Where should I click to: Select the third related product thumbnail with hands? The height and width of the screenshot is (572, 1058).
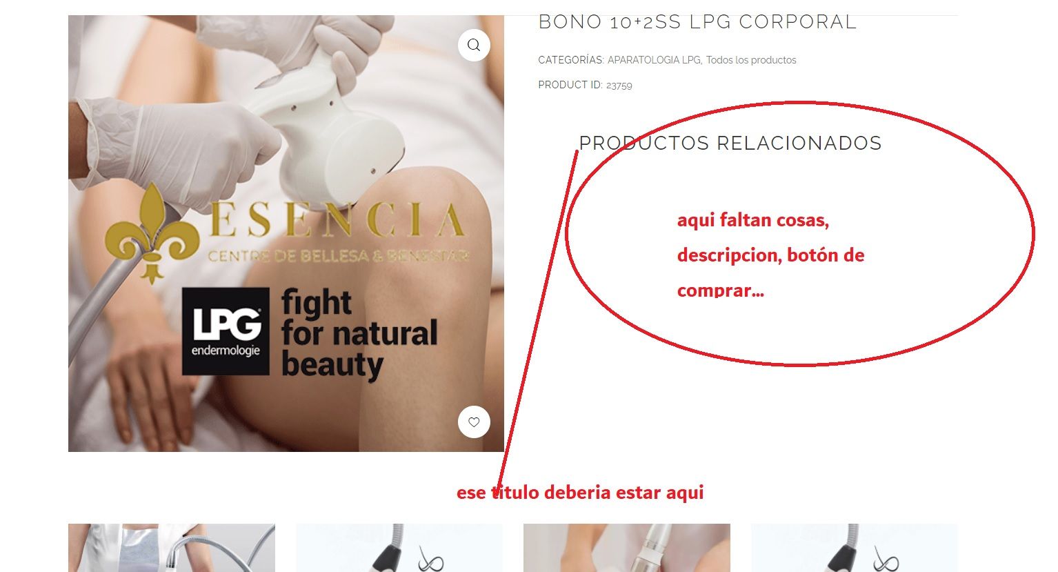627,548
